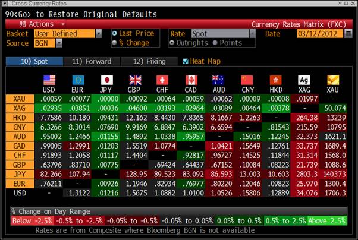Click the Canadian flag icon above CAD
Screen dimensions: 358x240
coord(191,80)
